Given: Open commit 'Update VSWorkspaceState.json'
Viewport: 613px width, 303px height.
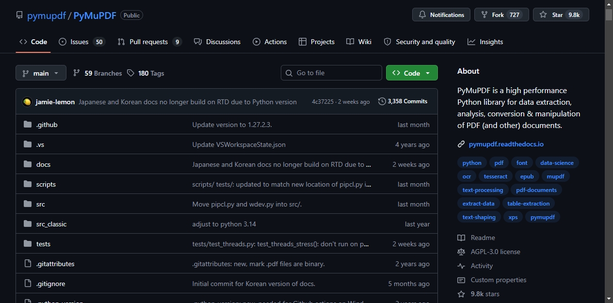Looking at the screenshot, I should [x=239, y=144].
